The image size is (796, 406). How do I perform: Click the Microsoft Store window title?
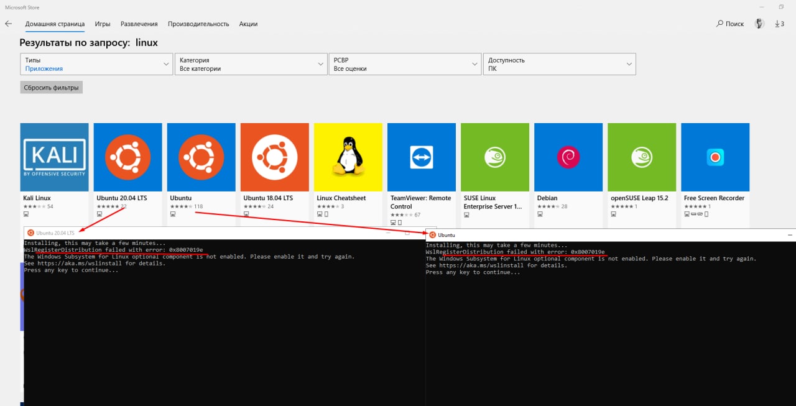[x=22, y=7]
